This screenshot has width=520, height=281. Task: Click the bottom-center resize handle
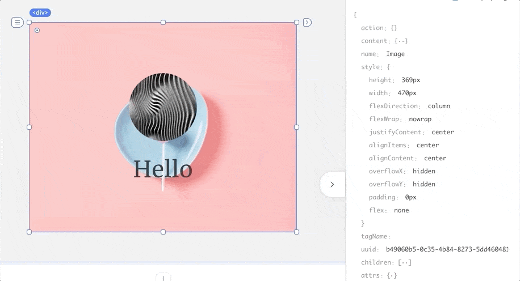[163, 232]
